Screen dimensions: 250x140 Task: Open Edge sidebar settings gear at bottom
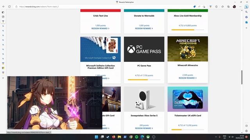tap(246, 131)
